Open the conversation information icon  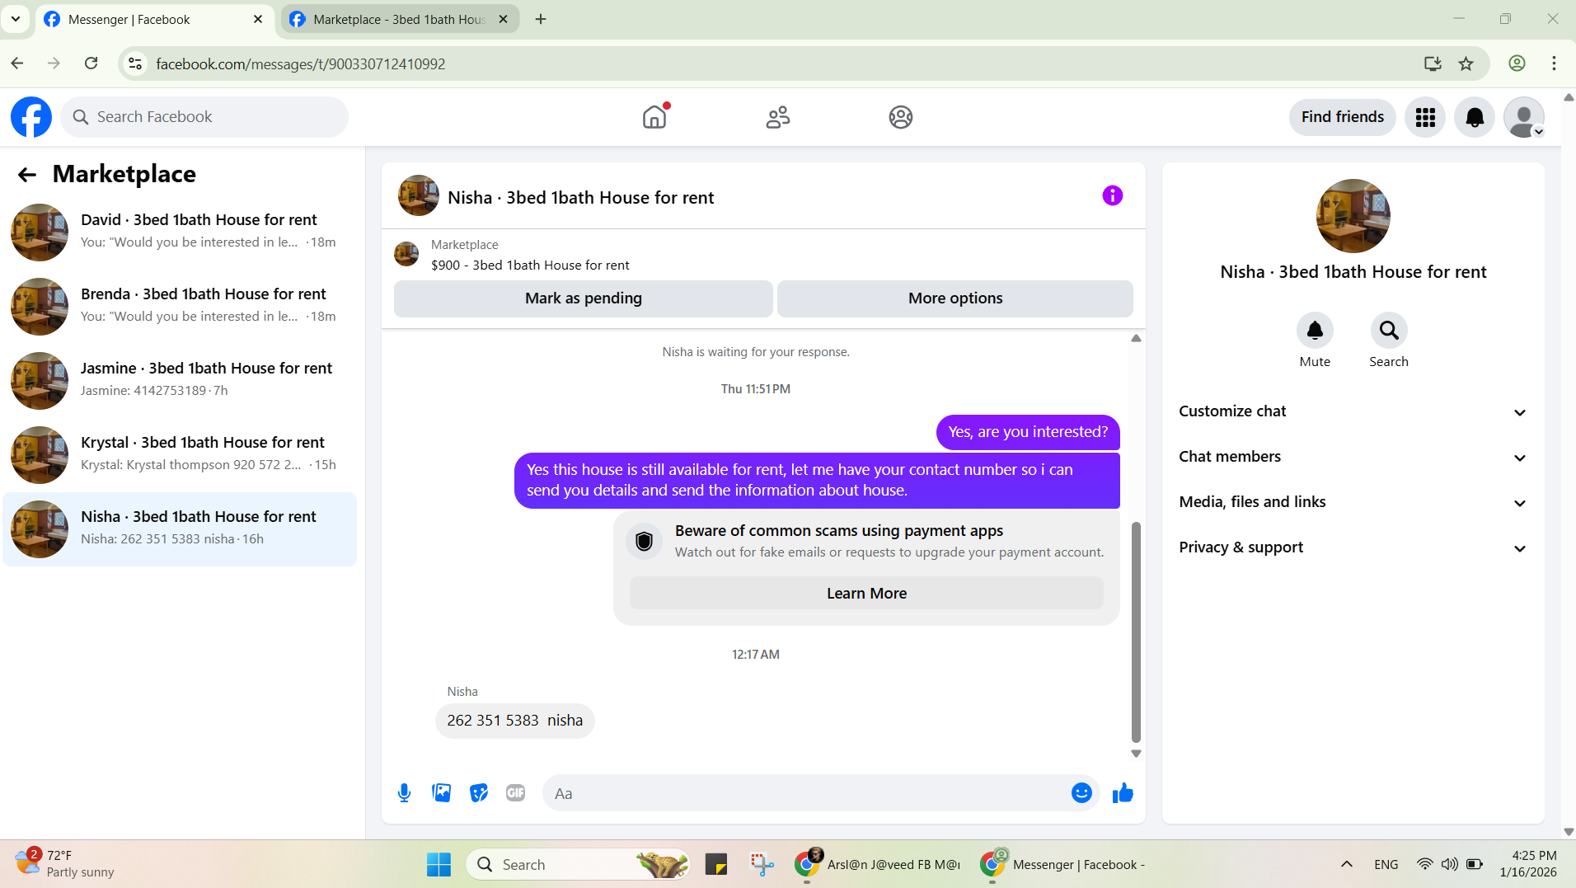1112,195
